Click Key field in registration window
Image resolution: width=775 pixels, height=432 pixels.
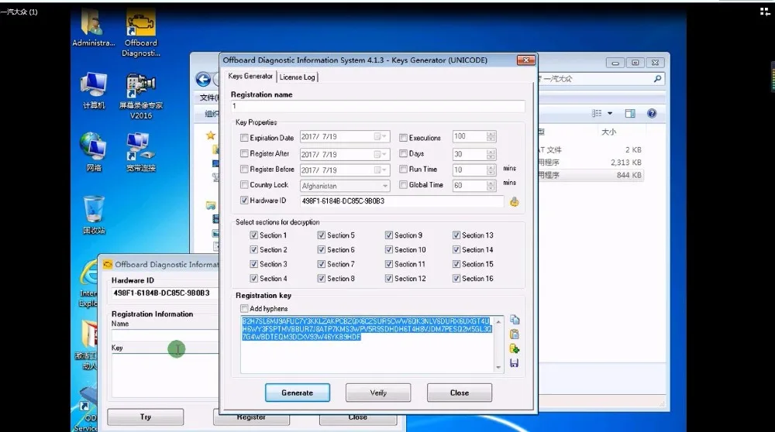[164, 375]
